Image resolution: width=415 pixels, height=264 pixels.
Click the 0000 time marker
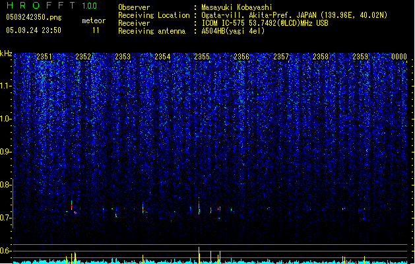(x=399, y=57)
